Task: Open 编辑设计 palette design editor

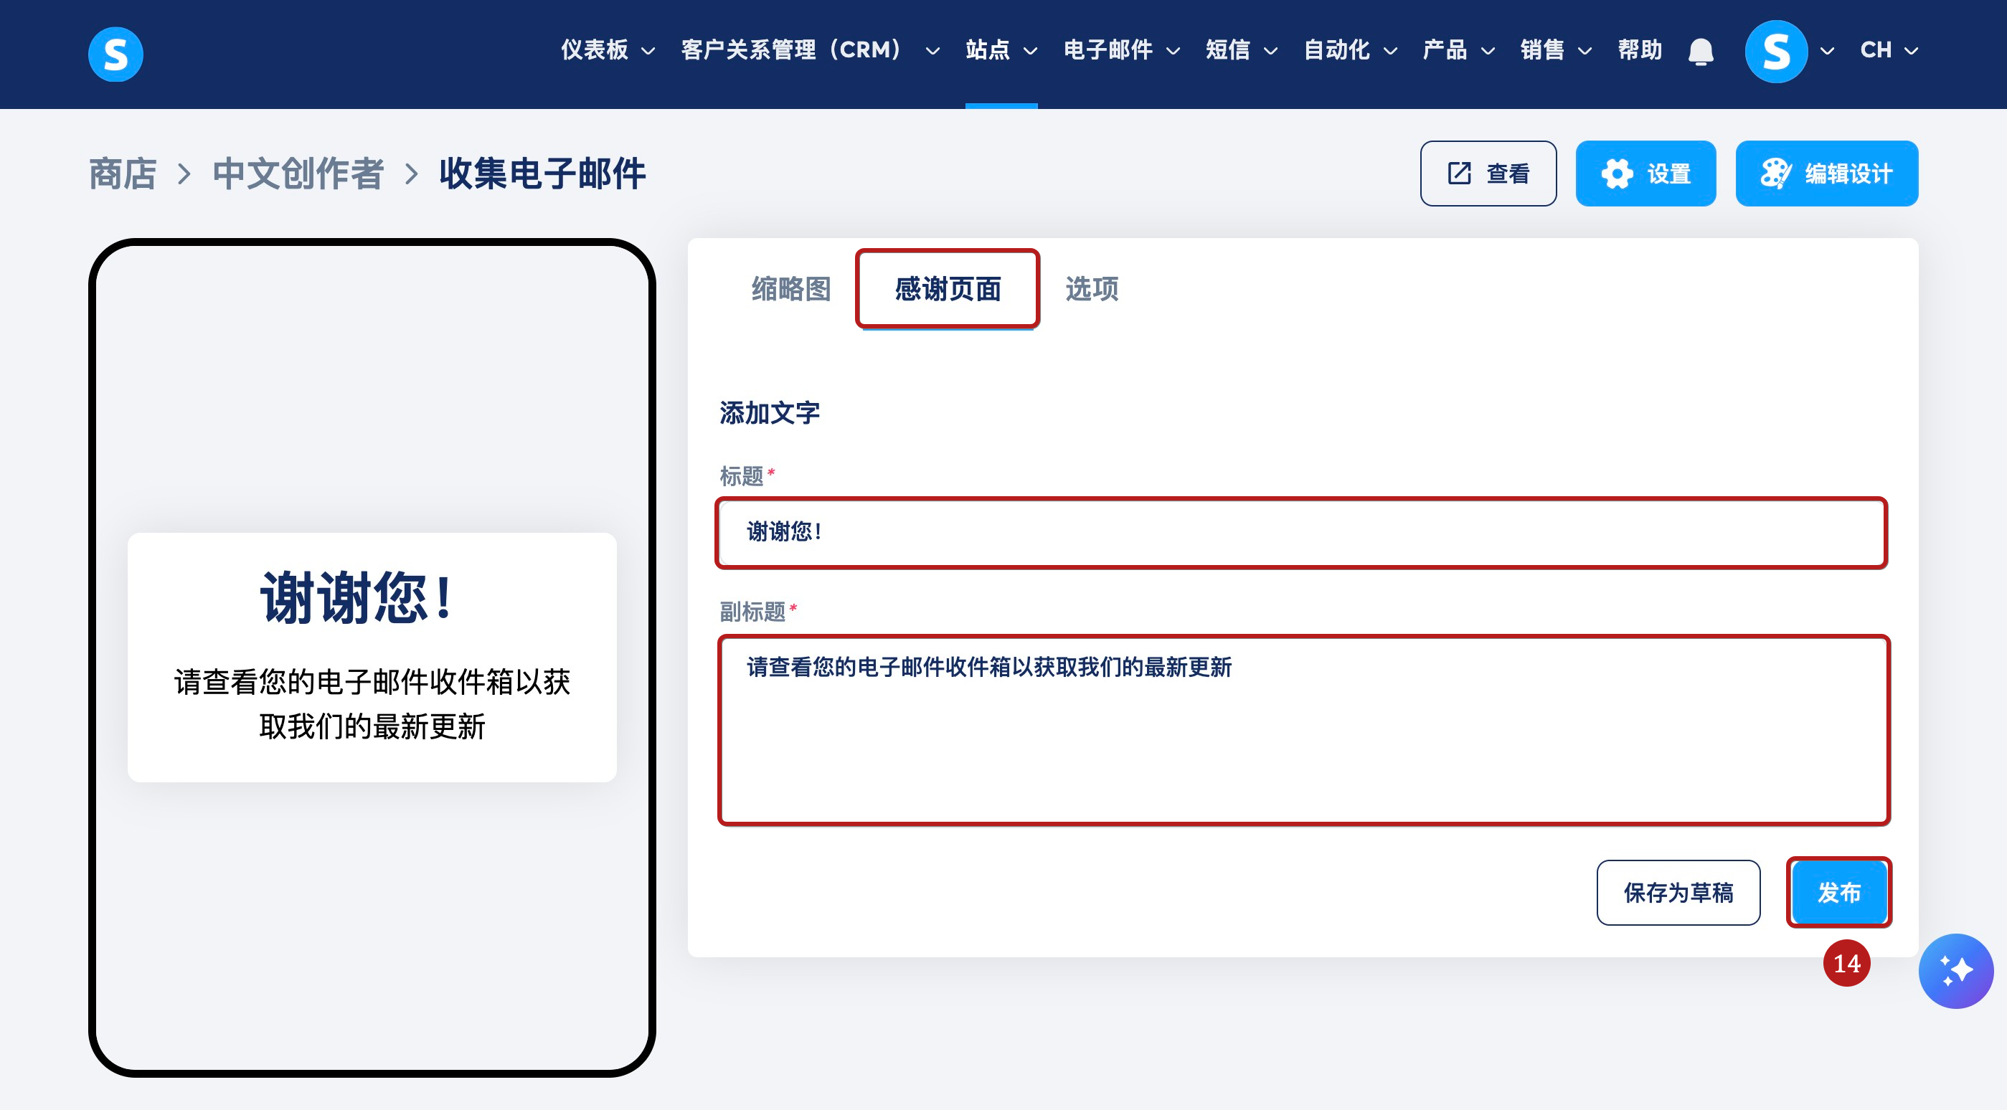Action: tap(1826, 173)
